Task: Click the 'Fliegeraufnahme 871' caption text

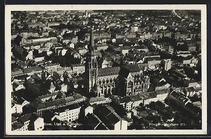Action: tap(167, 124)
